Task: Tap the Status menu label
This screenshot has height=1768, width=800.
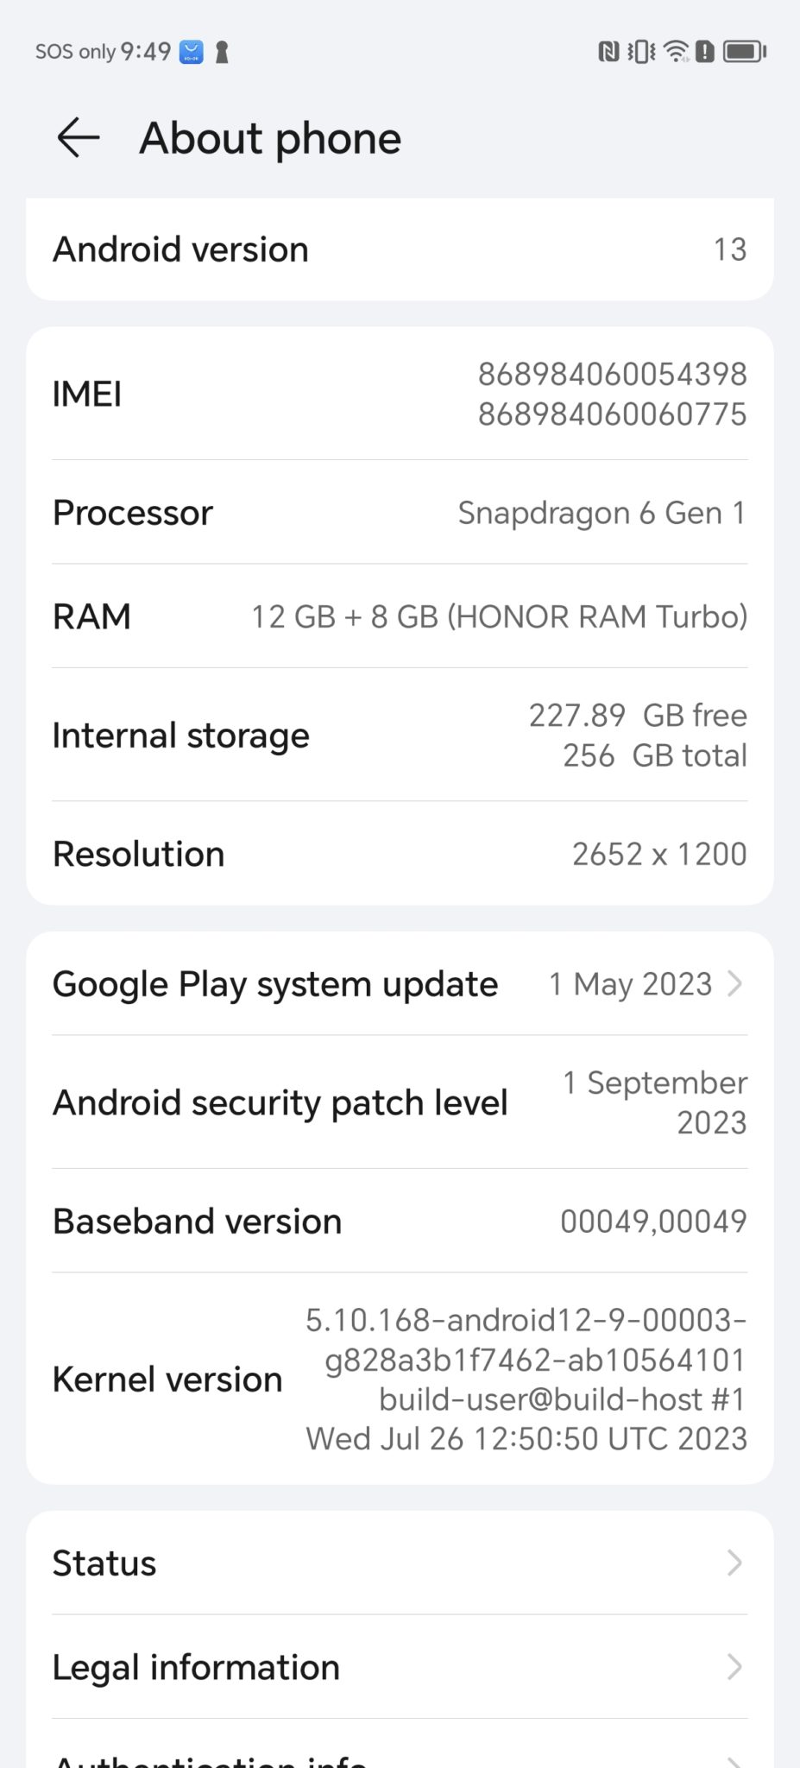Action: pyautogui.click(x=104, y=1563)
